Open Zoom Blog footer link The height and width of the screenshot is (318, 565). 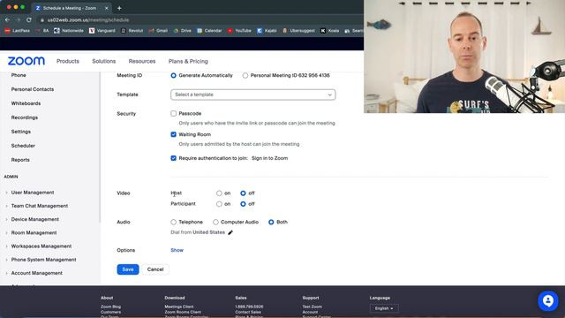(x=110, y=307)
